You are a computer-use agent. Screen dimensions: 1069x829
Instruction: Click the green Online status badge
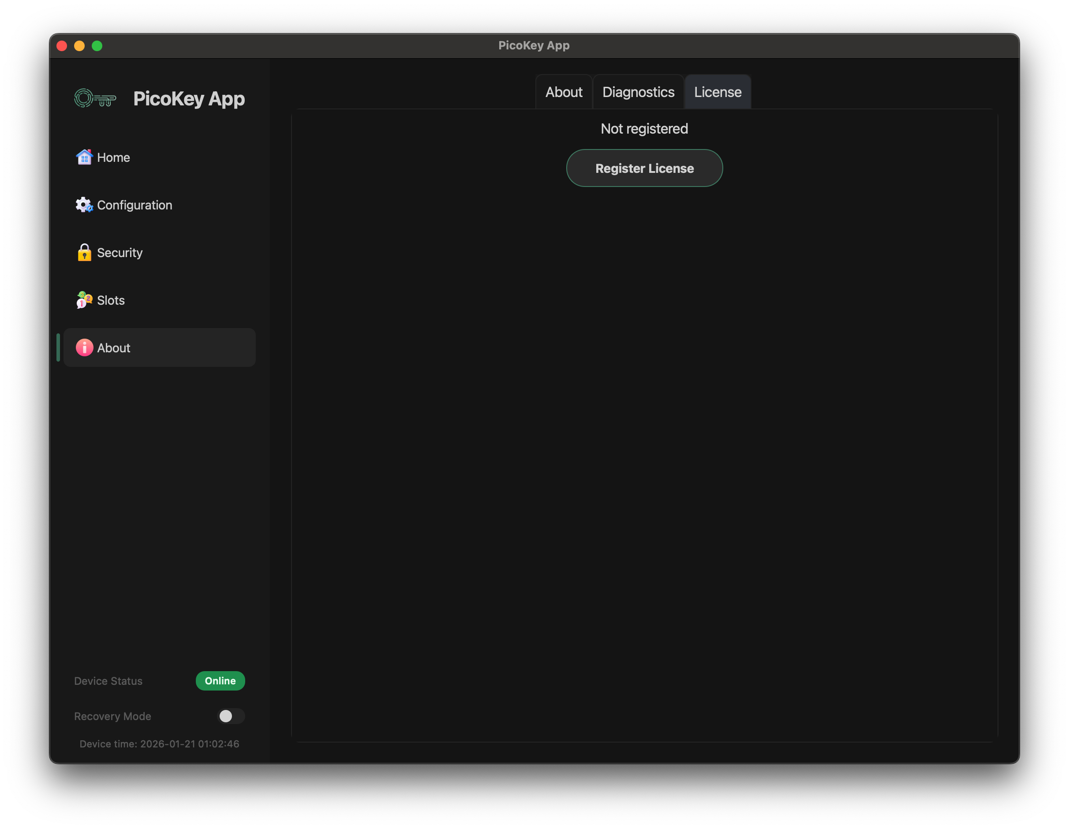(220, 681)
